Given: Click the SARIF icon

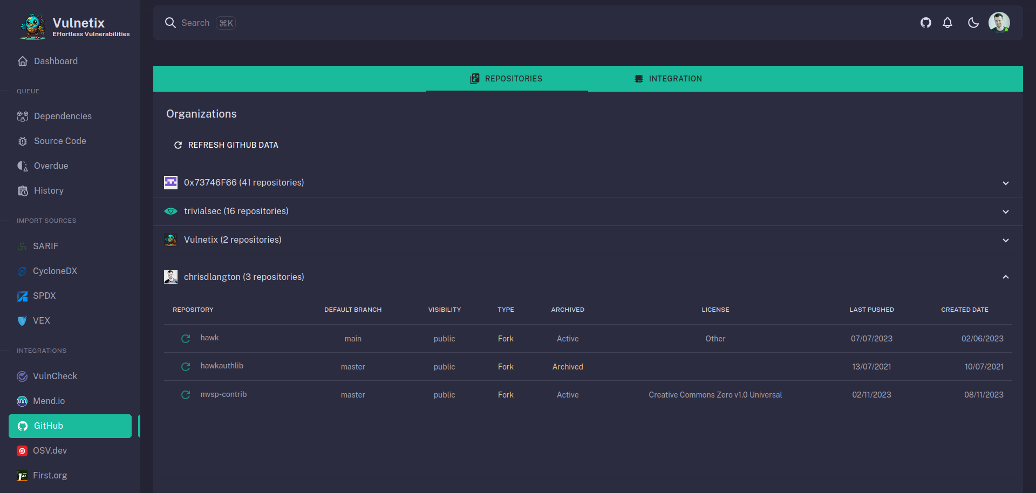Looking at the screenshot, I should coord(22,246).
